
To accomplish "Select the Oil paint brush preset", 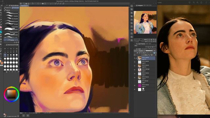I will (12, 24).
